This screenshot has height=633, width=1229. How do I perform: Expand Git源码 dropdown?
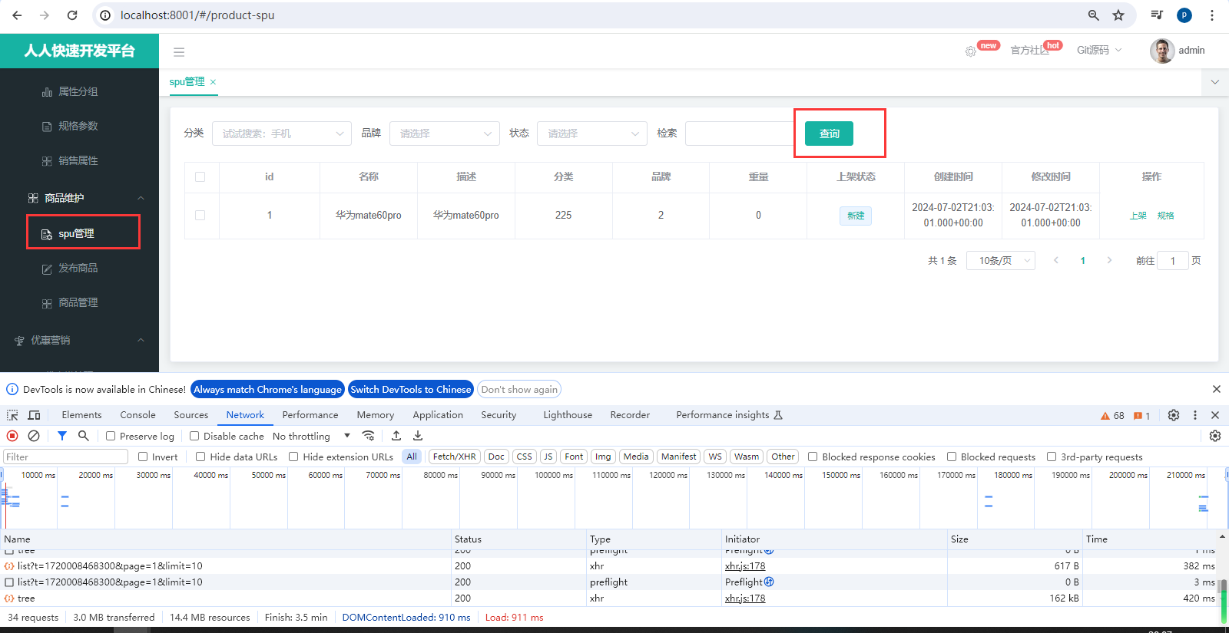click(1099, 50)
